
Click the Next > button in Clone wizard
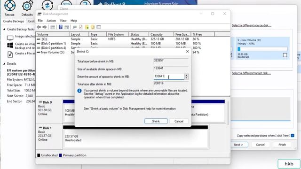(238, 145)
